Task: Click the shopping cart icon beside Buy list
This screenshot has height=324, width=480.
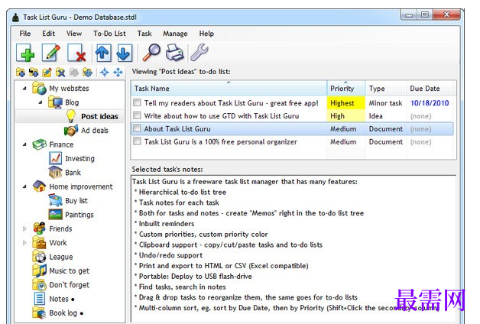Action: point(55,200)
